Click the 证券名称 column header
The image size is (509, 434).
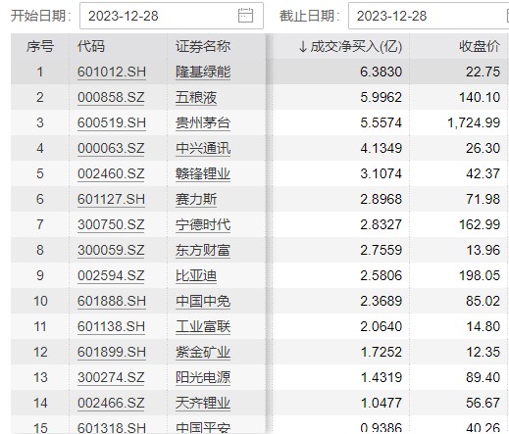coord(203,46)
